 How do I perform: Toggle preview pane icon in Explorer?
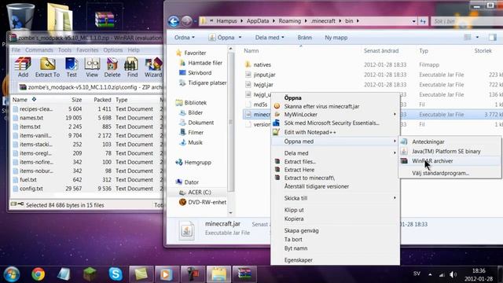[x=493, y=38]
